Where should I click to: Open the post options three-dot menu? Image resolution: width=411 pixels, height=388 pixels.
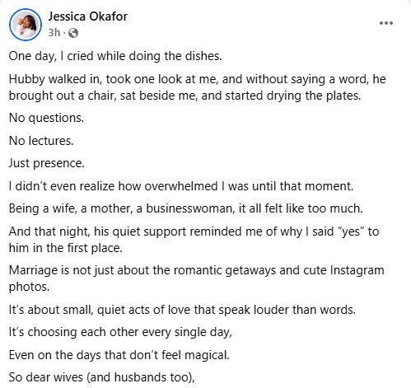pos(386,23)
